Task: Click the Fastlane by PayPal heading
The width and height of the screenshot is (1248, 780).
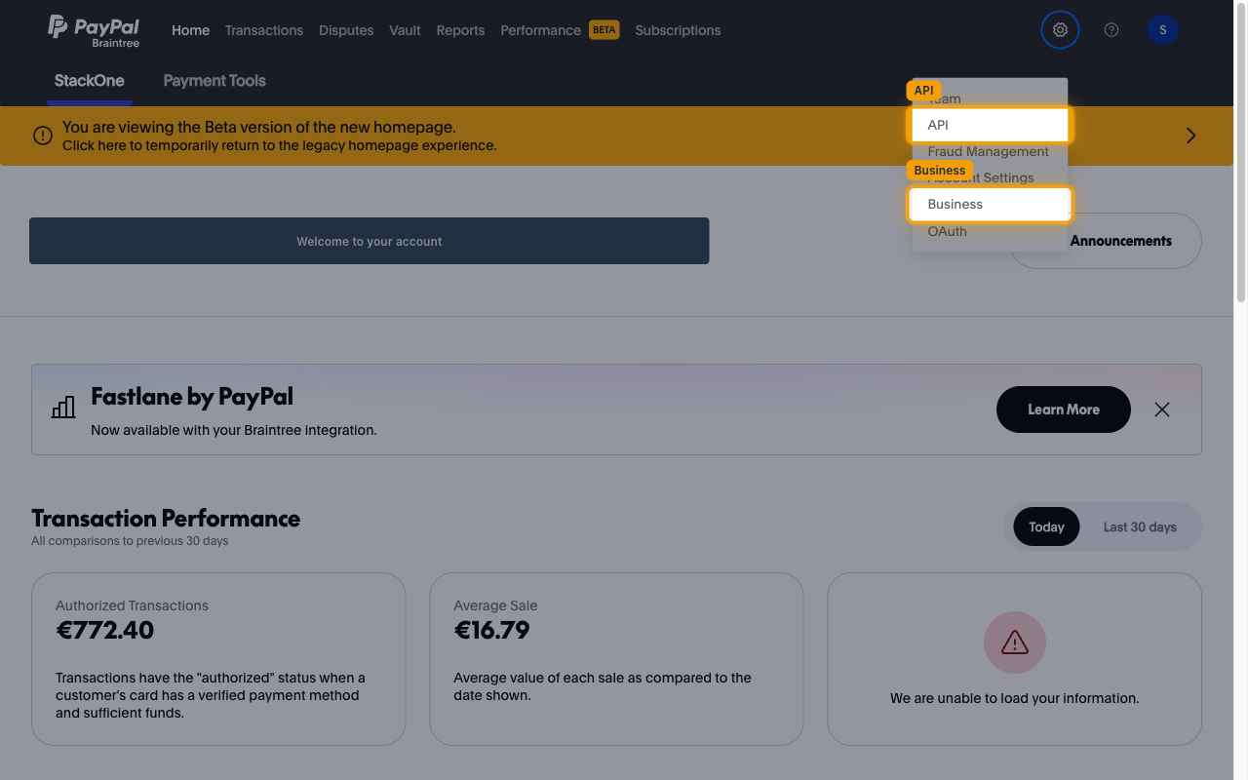Action: pyautogui.click(x=192, y=397)
